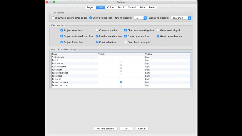Click Position cell of Resources code row
This screenshot has height=136, width=242.
(167, 85)
